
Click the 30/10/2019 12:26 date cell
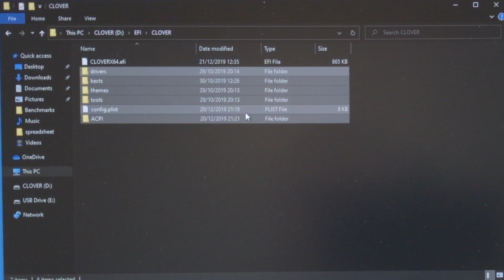point(219,81)
